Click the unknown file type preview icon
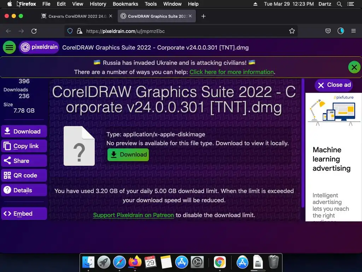362x272 pixels. click(x=79, y=146)
